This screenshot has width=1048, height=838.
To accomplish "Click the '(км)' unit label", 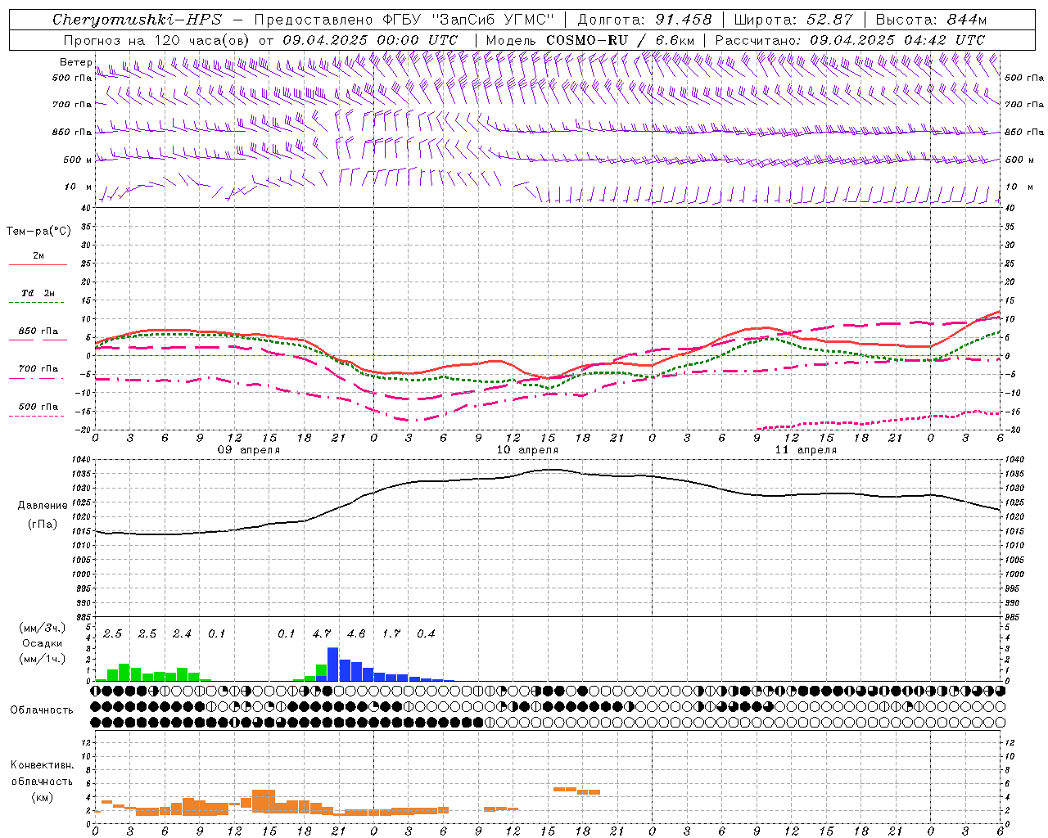I will (x=42, y=797).
